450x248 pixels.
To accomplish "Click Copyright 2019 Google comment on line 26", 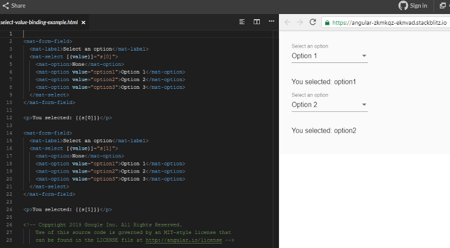I will (x=102, y=225).
